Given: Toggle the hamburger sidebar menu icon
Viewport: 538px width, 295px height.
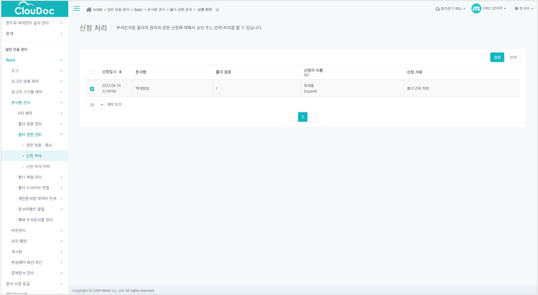Looking at the screenshot, I should [x=77, y=9].
